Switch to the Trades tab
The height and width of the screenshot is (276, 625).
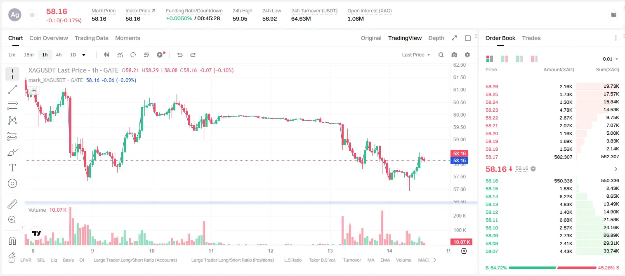click(x=531, y=38)
